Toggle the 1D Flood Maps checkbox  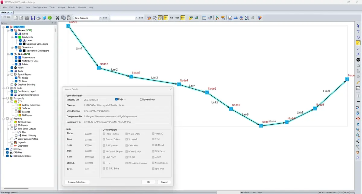coord(12,122)
